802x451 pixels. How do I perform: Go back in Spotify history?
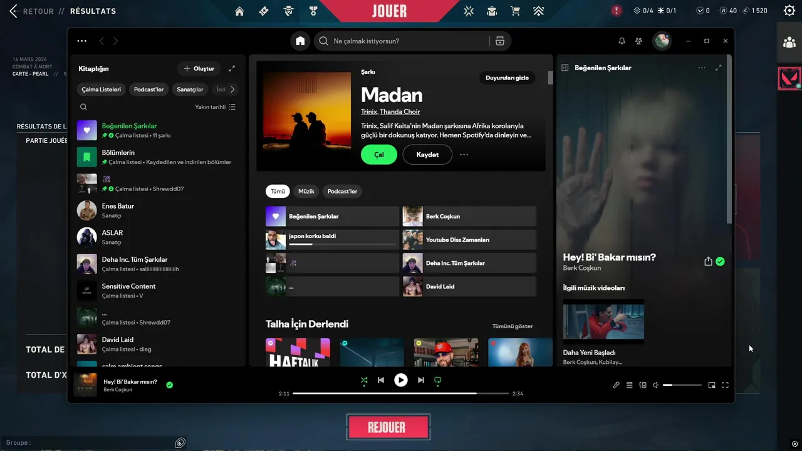click(102, 41)
